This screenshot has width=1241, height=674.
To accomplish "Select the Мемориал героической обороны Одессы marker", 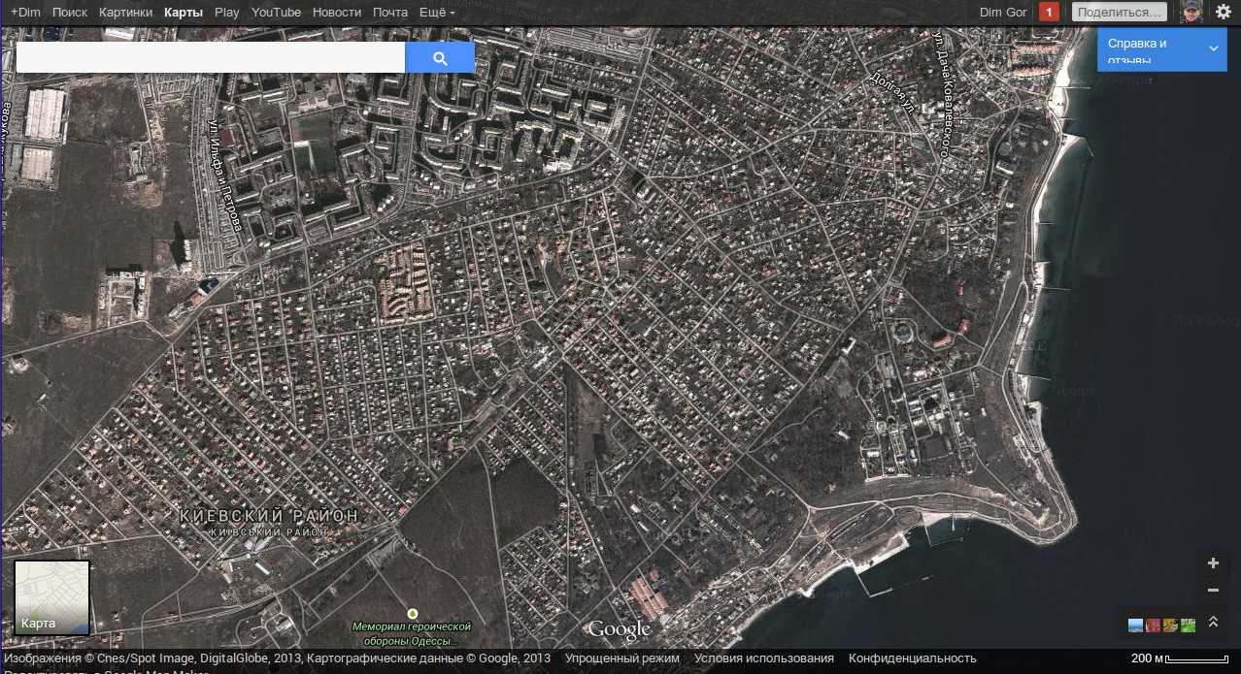I will tap(413, 614).
